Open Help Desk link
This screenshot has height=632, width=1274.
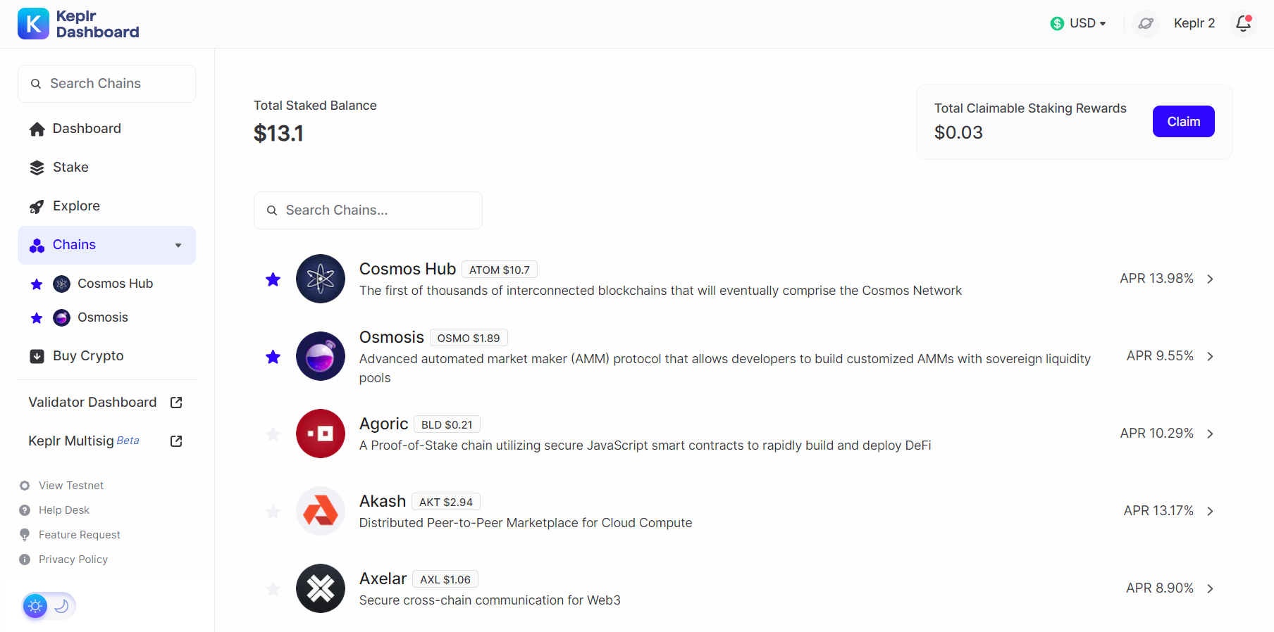click(x=64, y=510)
